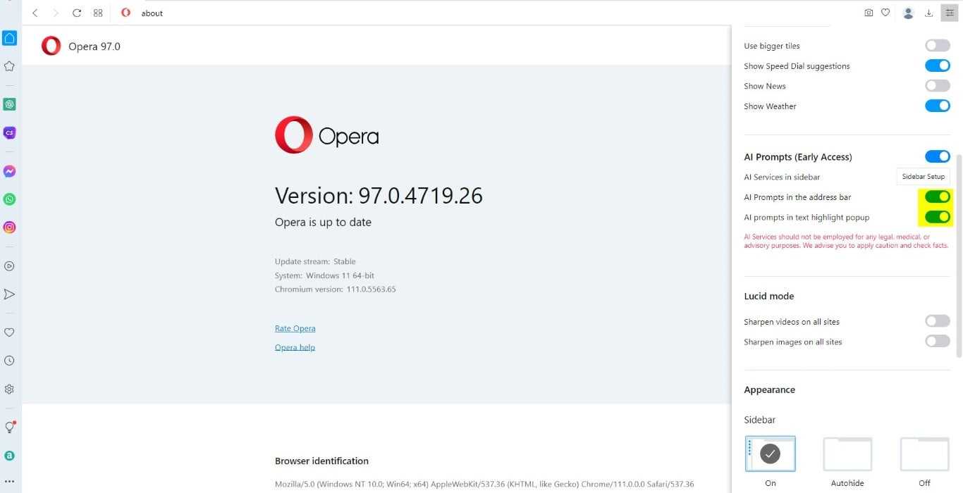Open Settings gear in the sidebar
This screenshot has height=493, width=963.
coord(9,389)
